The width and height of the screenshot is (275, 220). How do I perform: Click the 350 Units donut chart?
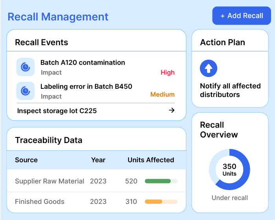[x=229, y=169]
